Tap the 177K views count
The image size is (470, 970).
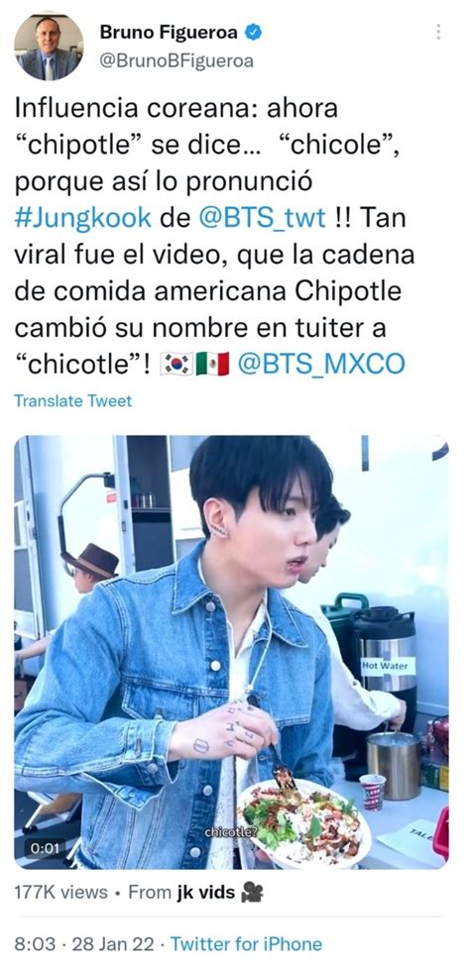pos(60,892)
